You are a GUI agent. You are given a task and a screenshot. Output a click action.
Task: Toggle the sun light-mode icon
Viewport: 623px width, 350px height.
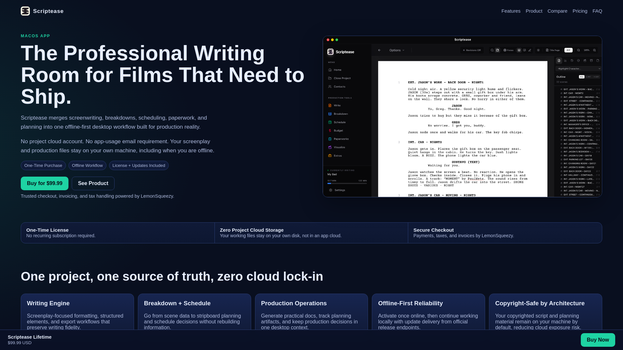(538, 50)
